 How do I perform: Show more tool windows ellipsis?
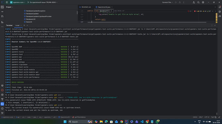point(2,27)
